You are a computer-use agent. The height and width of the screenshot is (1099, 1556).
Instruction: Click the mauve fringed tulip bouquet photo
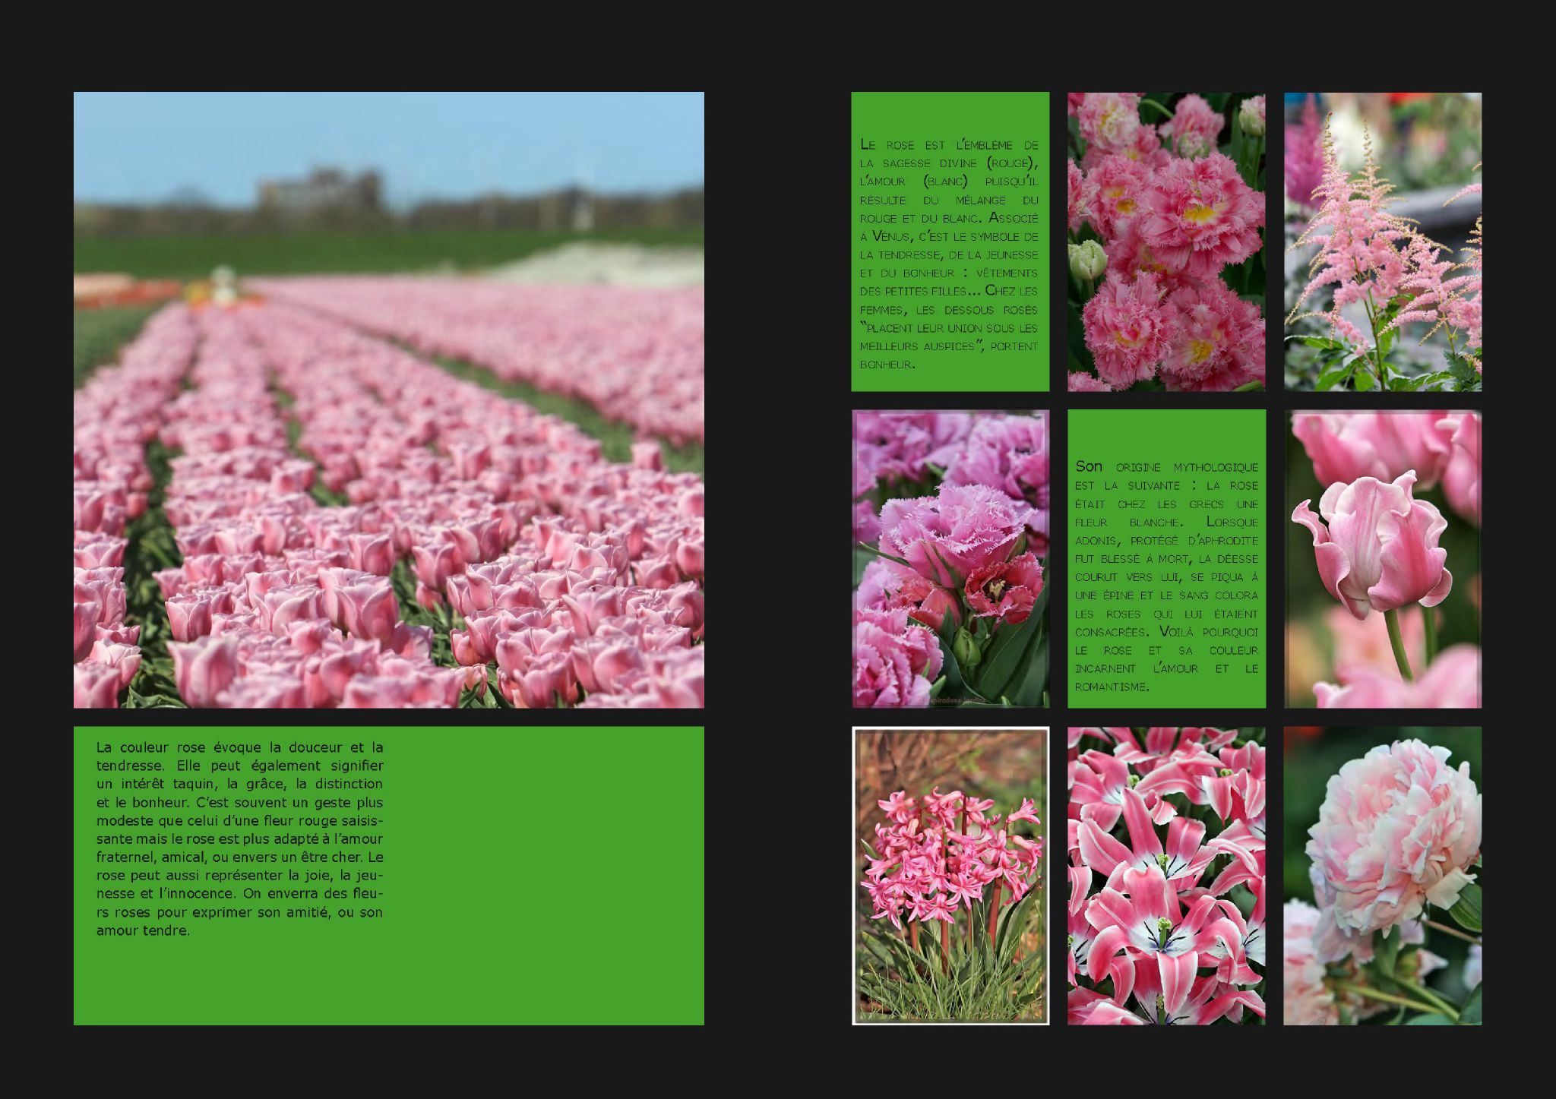pos(950,559)
